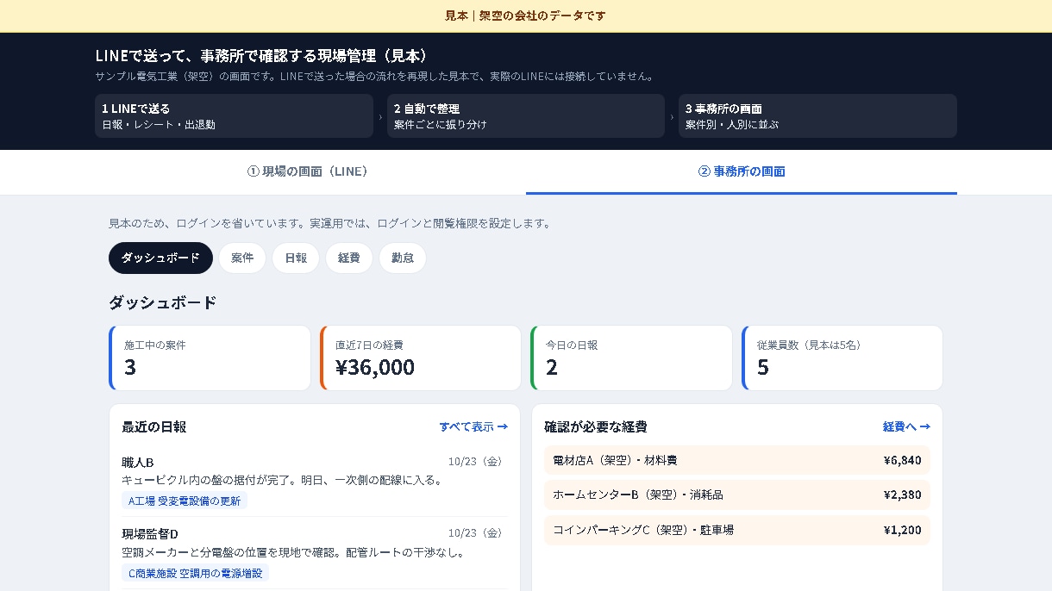Click the ¥6,840 amount

(902, 460)
